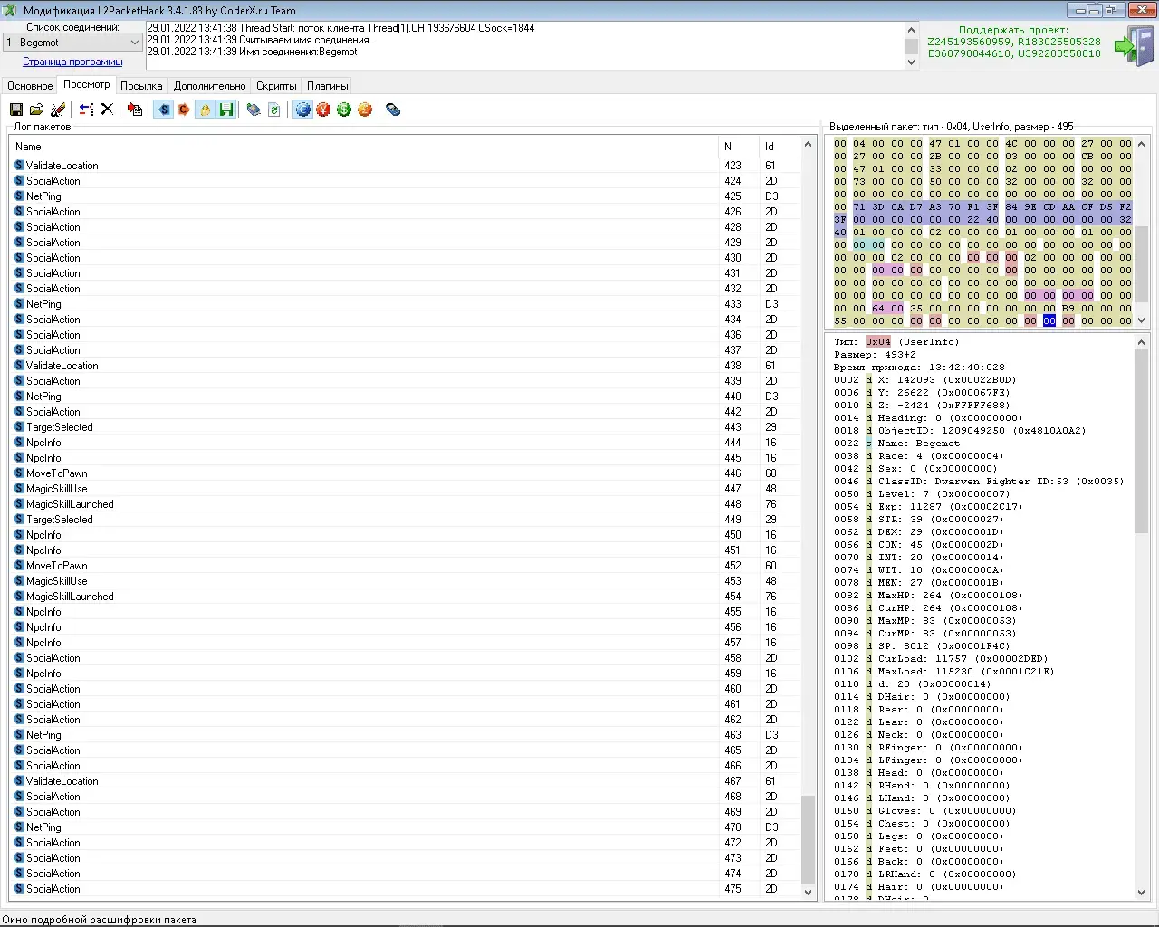
Task: Open the Страница программы link
Action: (72, 62)
